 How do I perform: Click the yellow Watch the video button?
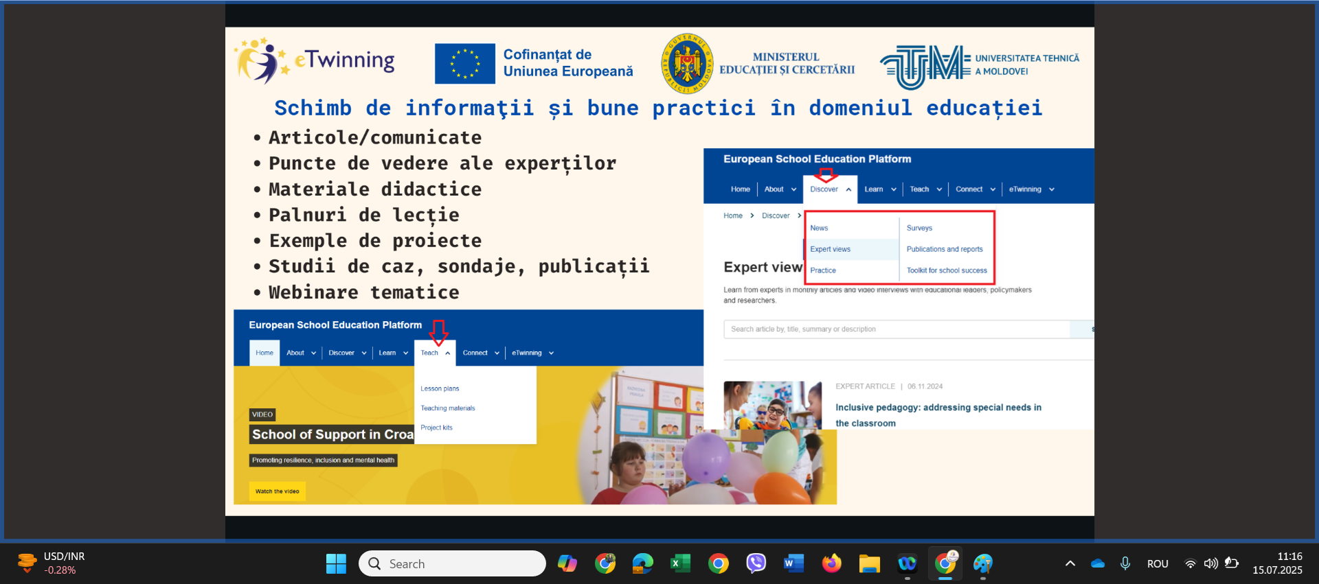click(x=277, y=491)
